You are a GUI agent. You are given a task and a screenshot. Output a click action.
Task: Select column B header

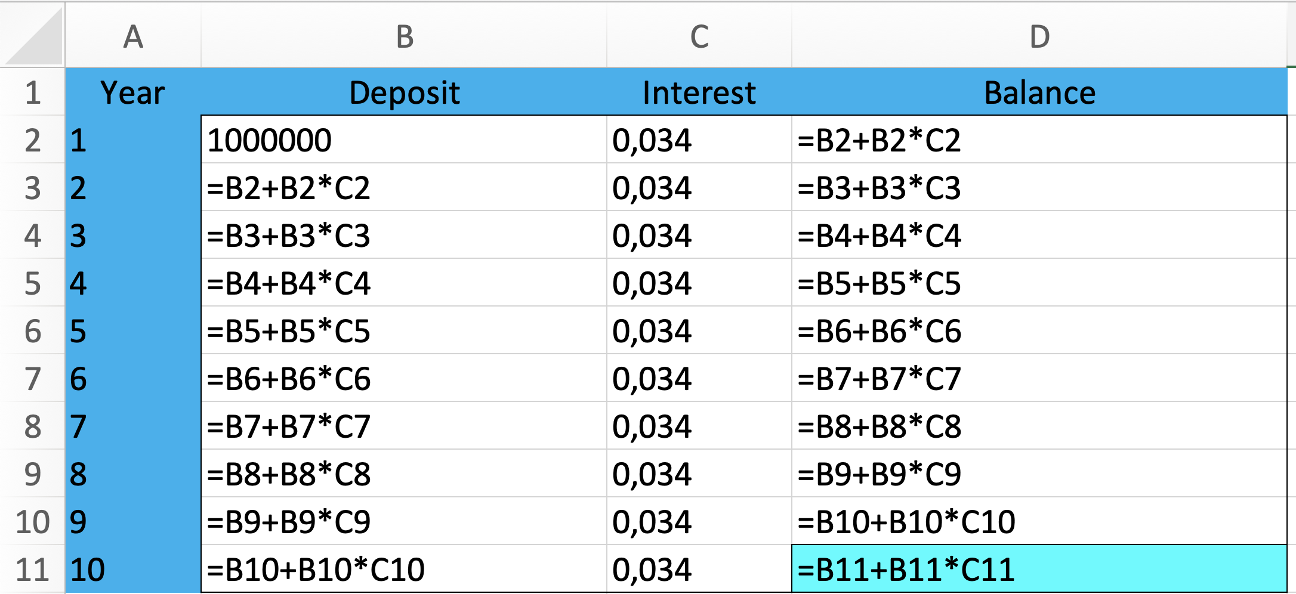(x=404, y=36)
